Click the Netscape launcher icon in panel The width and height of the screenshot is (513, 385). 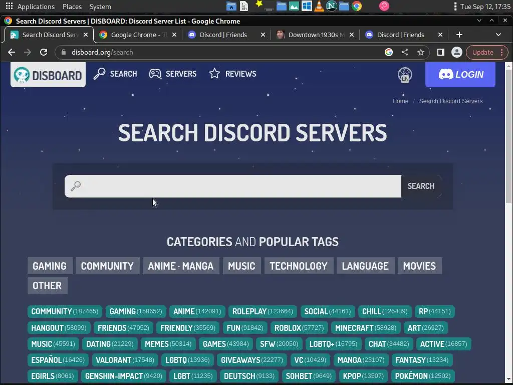[x=332, y=6]
